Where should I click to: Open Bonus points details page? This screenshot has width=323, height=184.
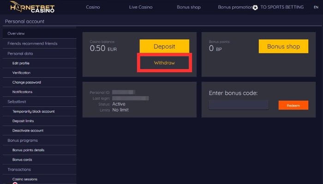click(x=28, y=150)
